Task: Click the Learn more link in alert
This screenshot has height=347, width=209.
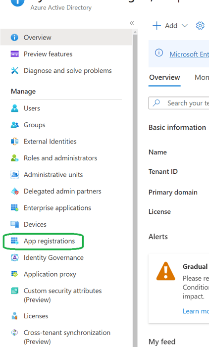Action: tap(196, 311)
